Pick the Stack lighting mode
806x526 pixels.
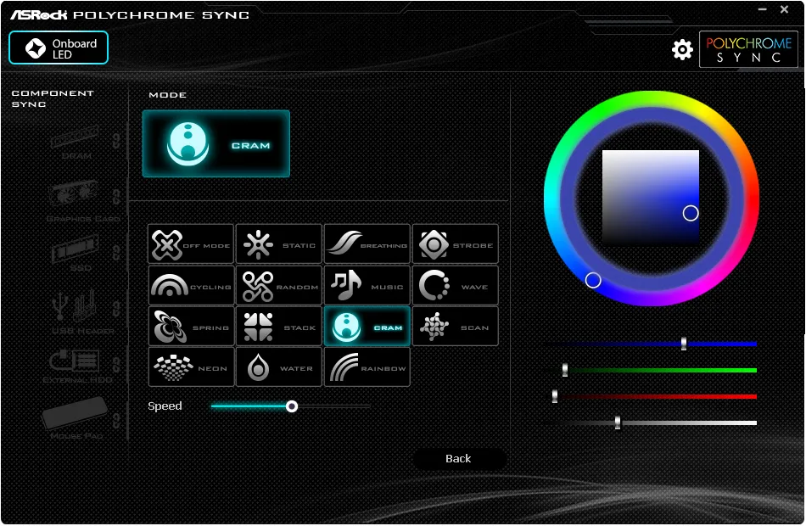[279, 327]
